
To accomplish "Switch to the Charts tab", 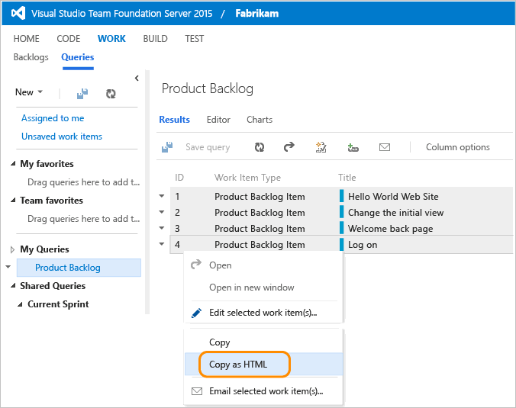I will tap(259, 120).
